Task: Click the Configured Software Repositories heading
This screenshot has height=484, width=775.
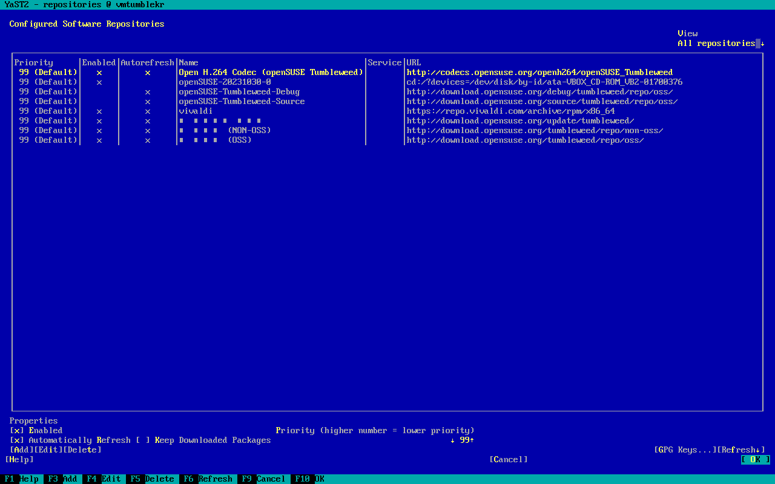Action: pyautogui.click(x=87, y=24)
